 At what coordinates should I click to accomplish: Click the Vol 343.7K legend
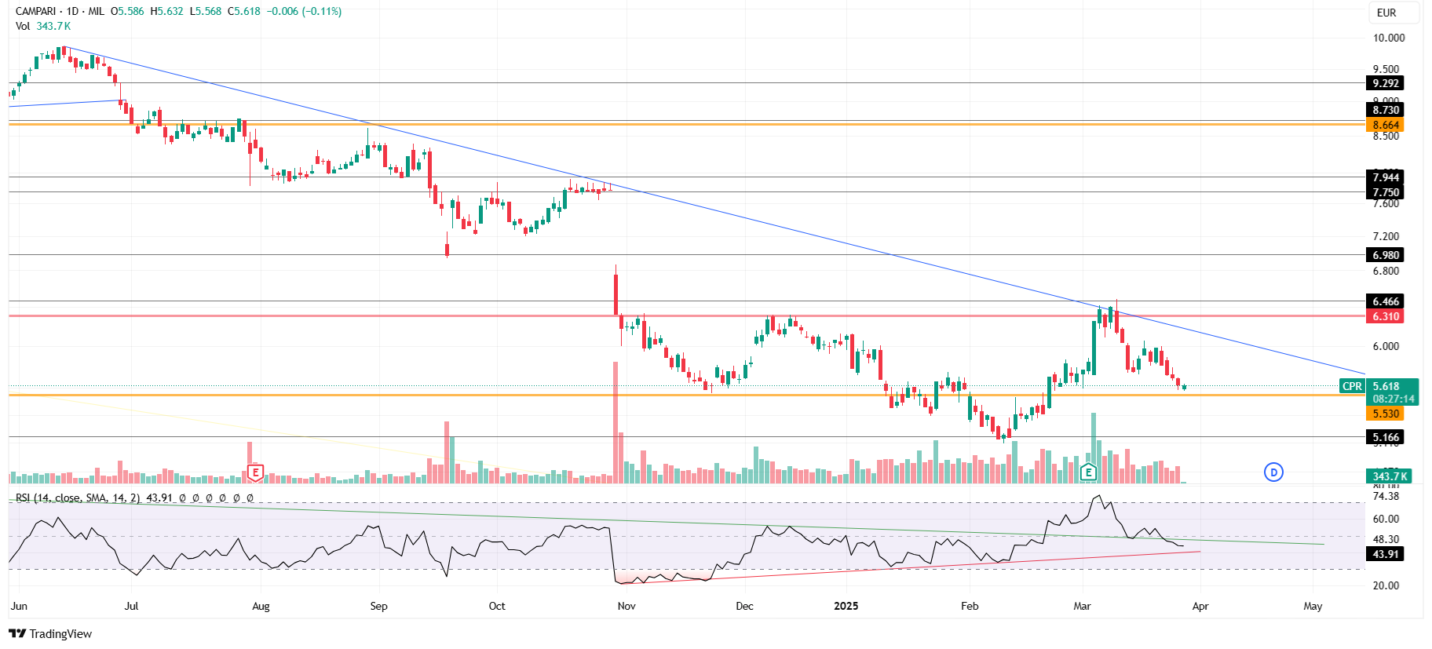tap(43, 26)
